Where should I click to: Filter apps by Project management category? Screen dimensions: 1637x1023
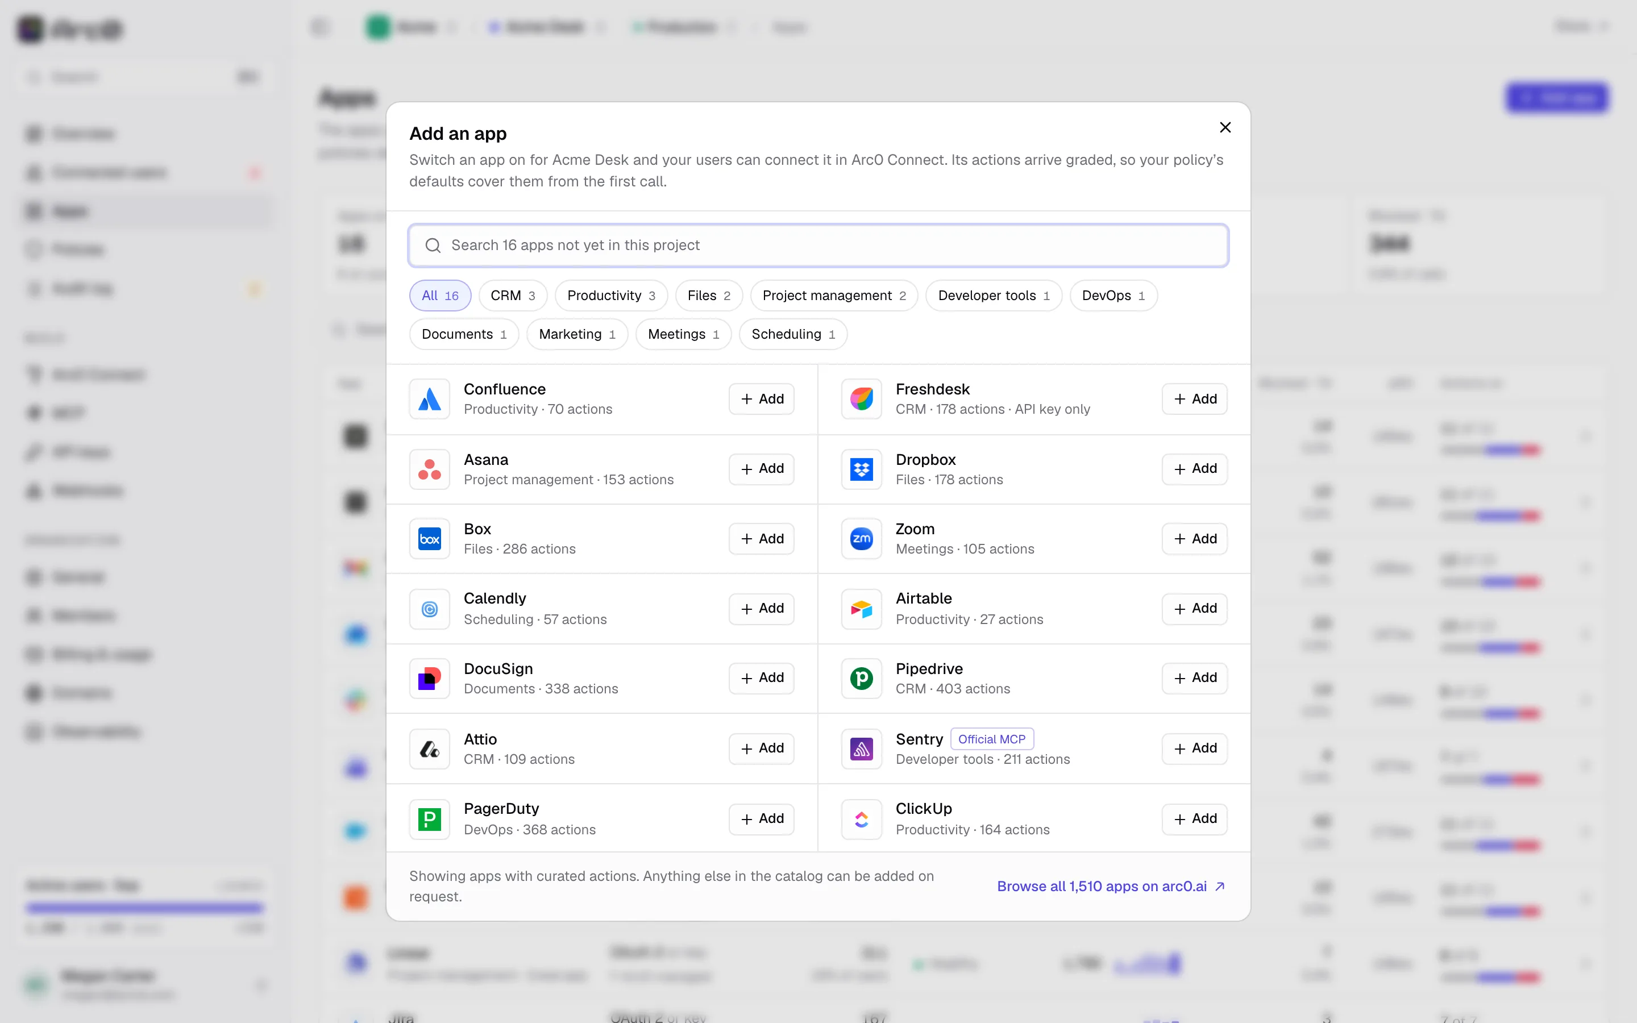pos(834,296)
